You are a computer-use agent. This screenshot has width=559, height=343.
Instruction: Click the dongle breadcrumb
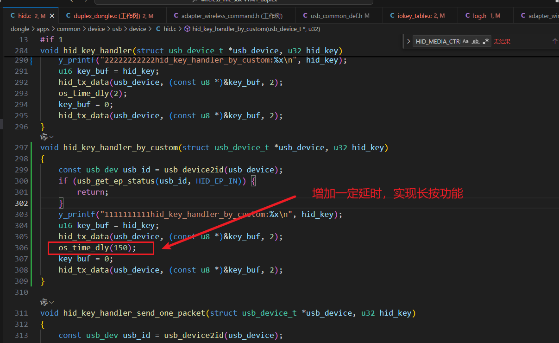[x=20, y=29]
